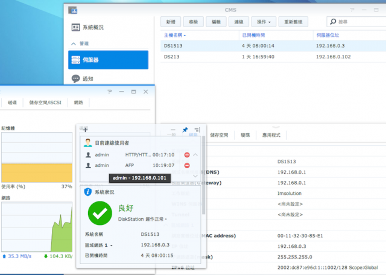Click the 新增 button
This screenshot has width=386, height=275.
point(171,22)
